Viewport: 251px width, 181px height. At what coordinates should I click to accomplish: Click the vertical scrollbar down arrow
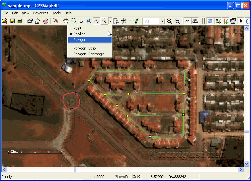pyautogui.click(x=246, y=164)
